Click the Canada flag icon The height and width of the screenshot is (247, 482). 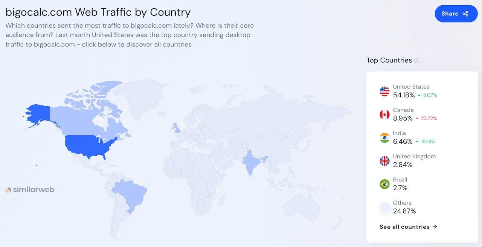click(x=384, y=114)
